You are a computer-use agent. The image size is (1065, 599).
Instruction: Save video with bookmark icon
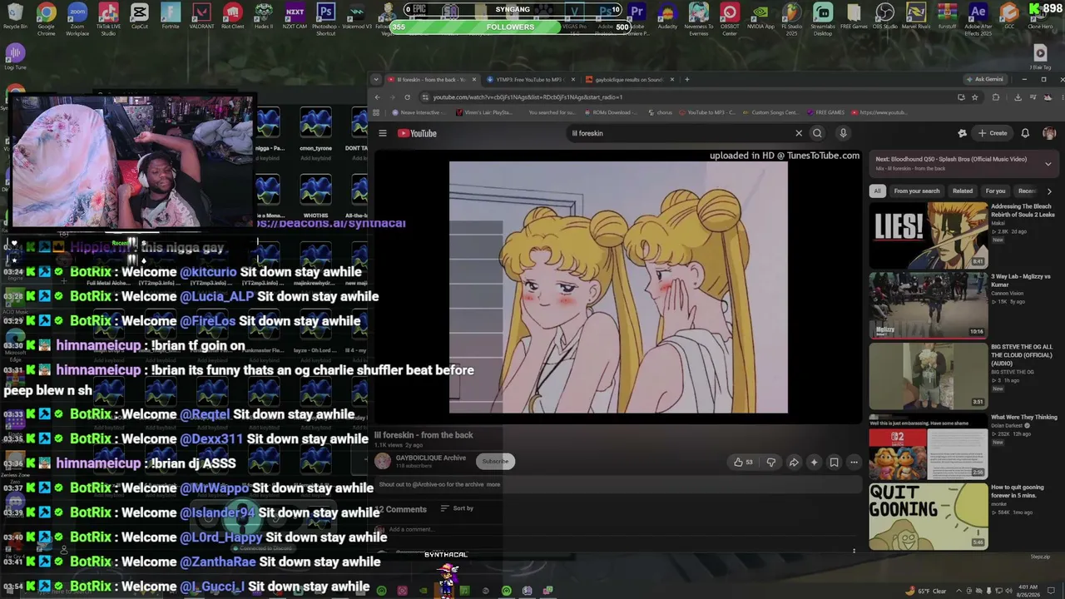[834, 463]
